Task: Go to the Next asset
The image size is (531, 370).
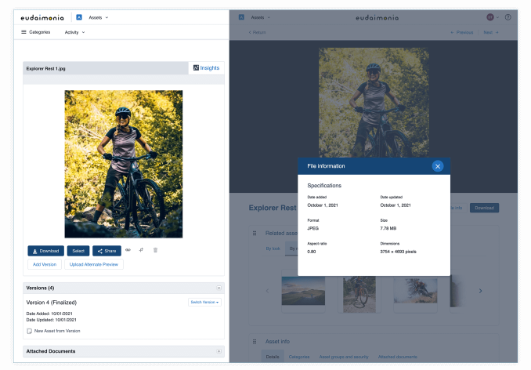Action: [491, 32]
